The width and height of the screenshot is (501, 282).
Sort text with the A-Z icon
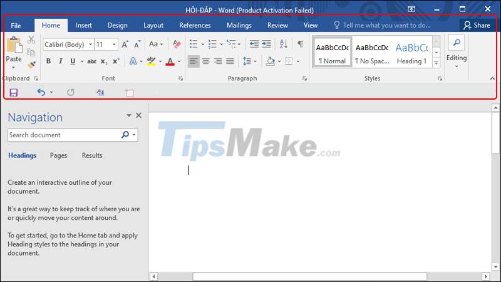(283, 44)
